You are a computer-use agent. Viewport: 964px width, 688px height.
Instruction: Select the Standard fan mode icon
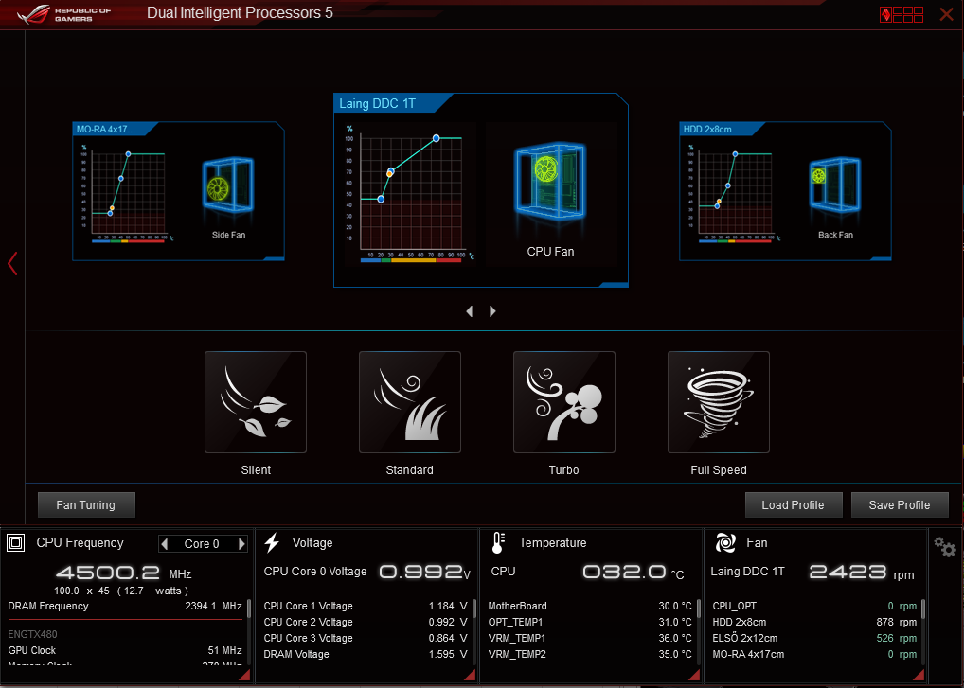[x=410, y=402]
